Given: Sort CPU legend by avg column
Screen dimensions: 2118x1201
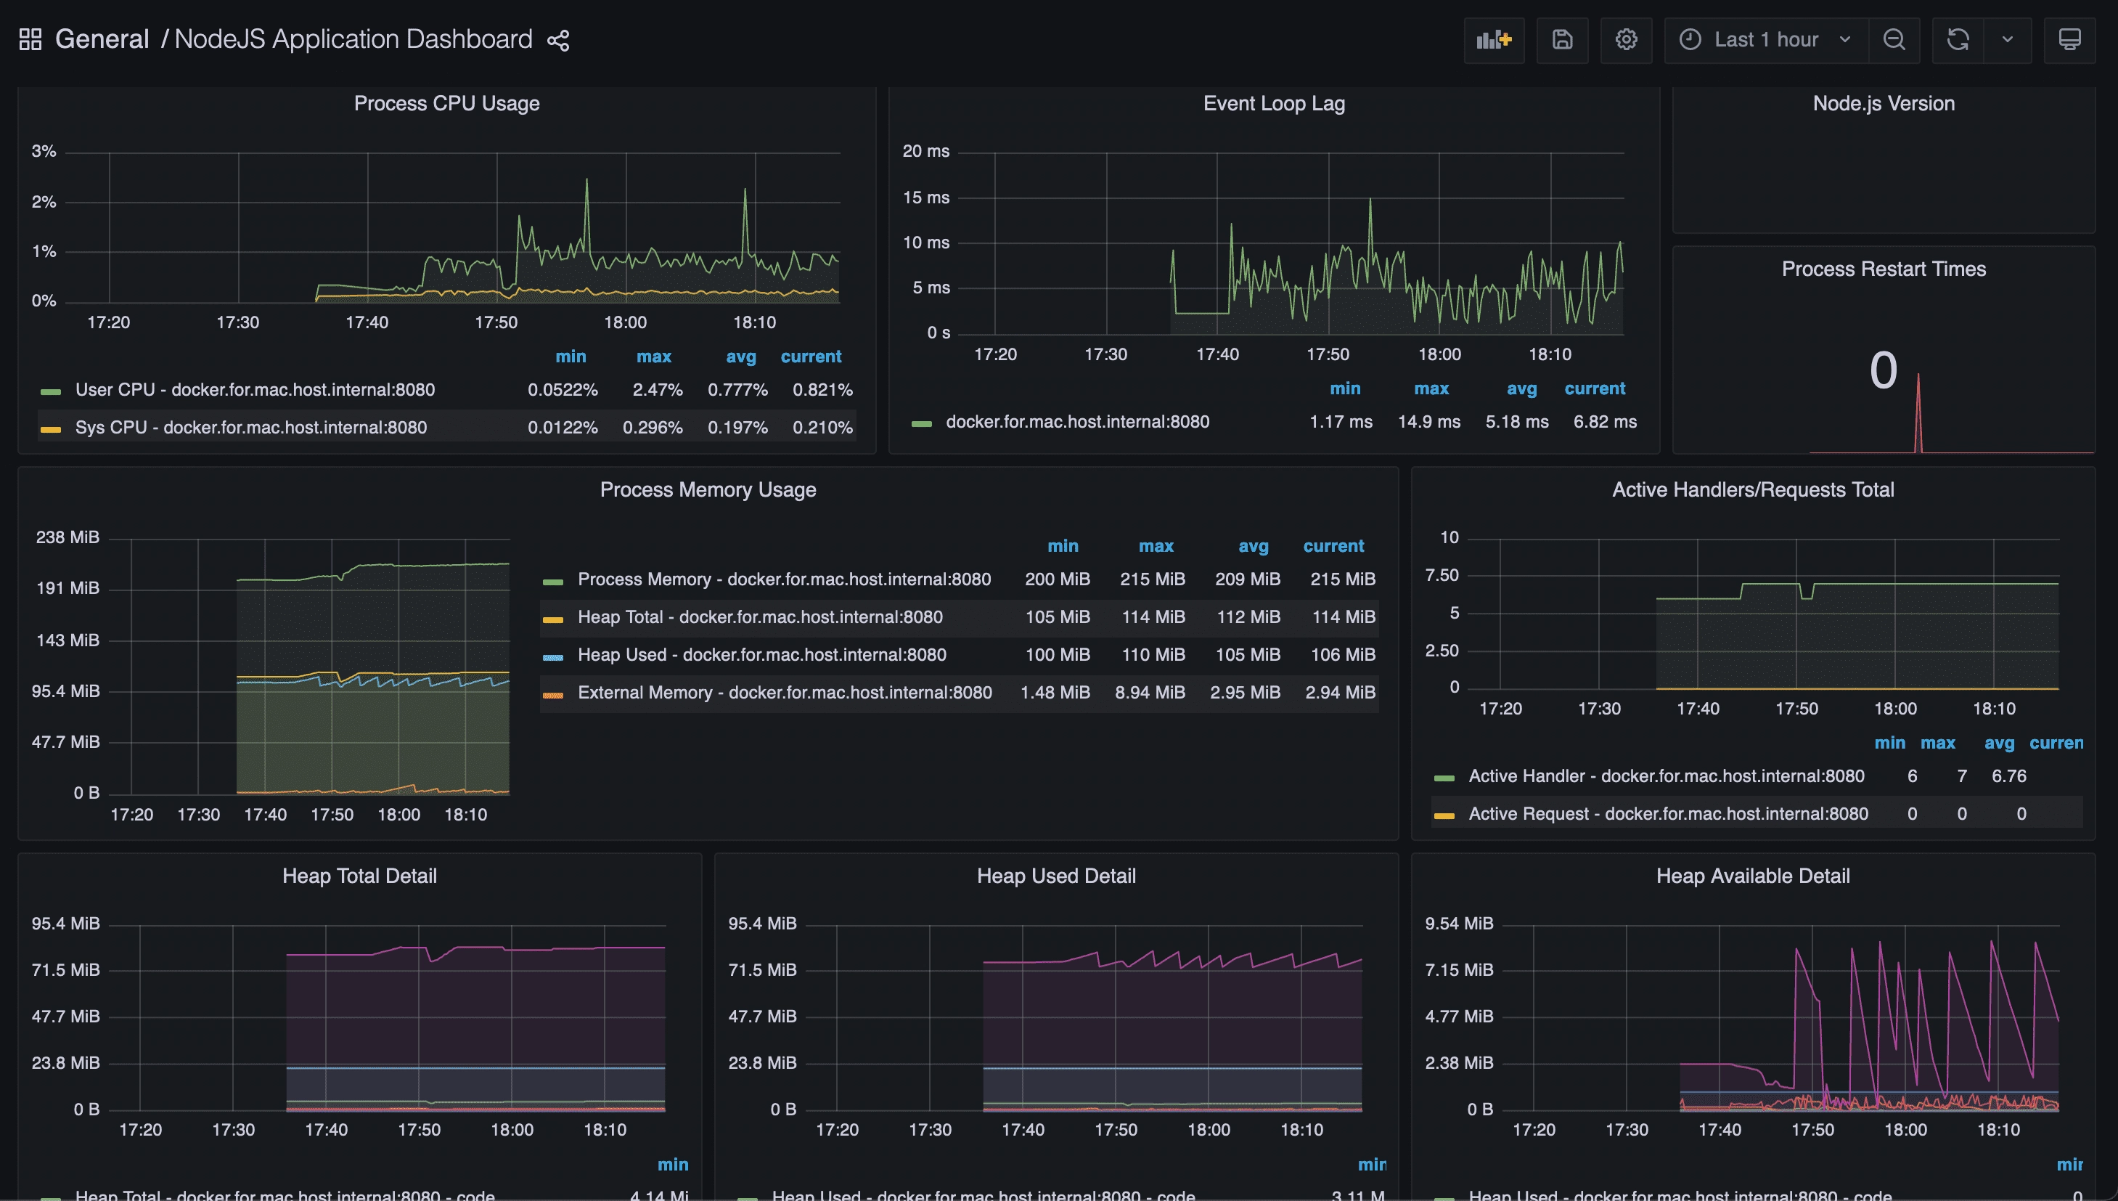Looking at the screenshot, I should point(740,357).
